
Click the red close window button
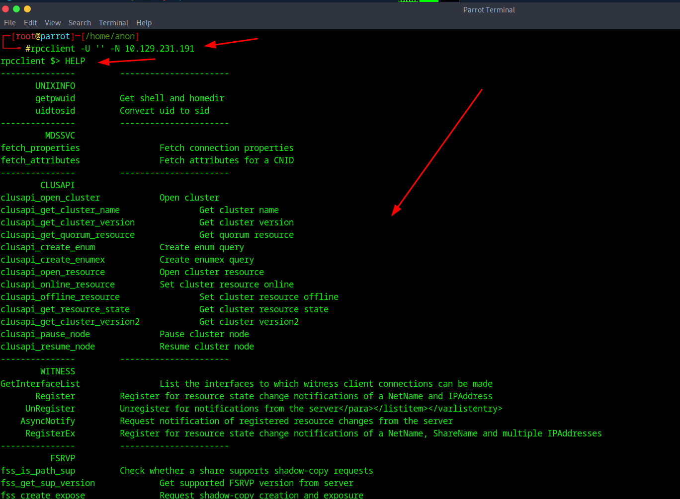coord(6,9)
